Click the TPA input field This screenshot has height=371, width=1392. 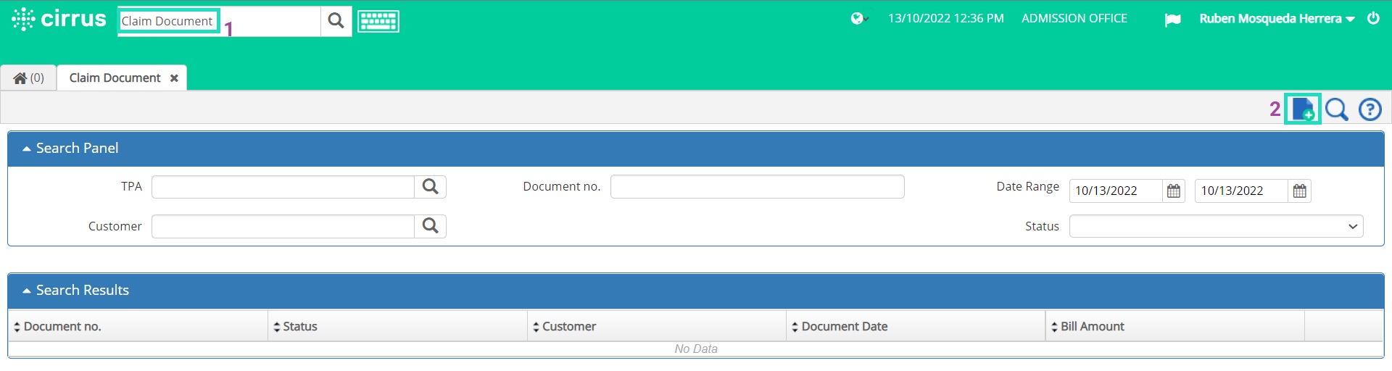pyautogui.click(x=283, y=187)
